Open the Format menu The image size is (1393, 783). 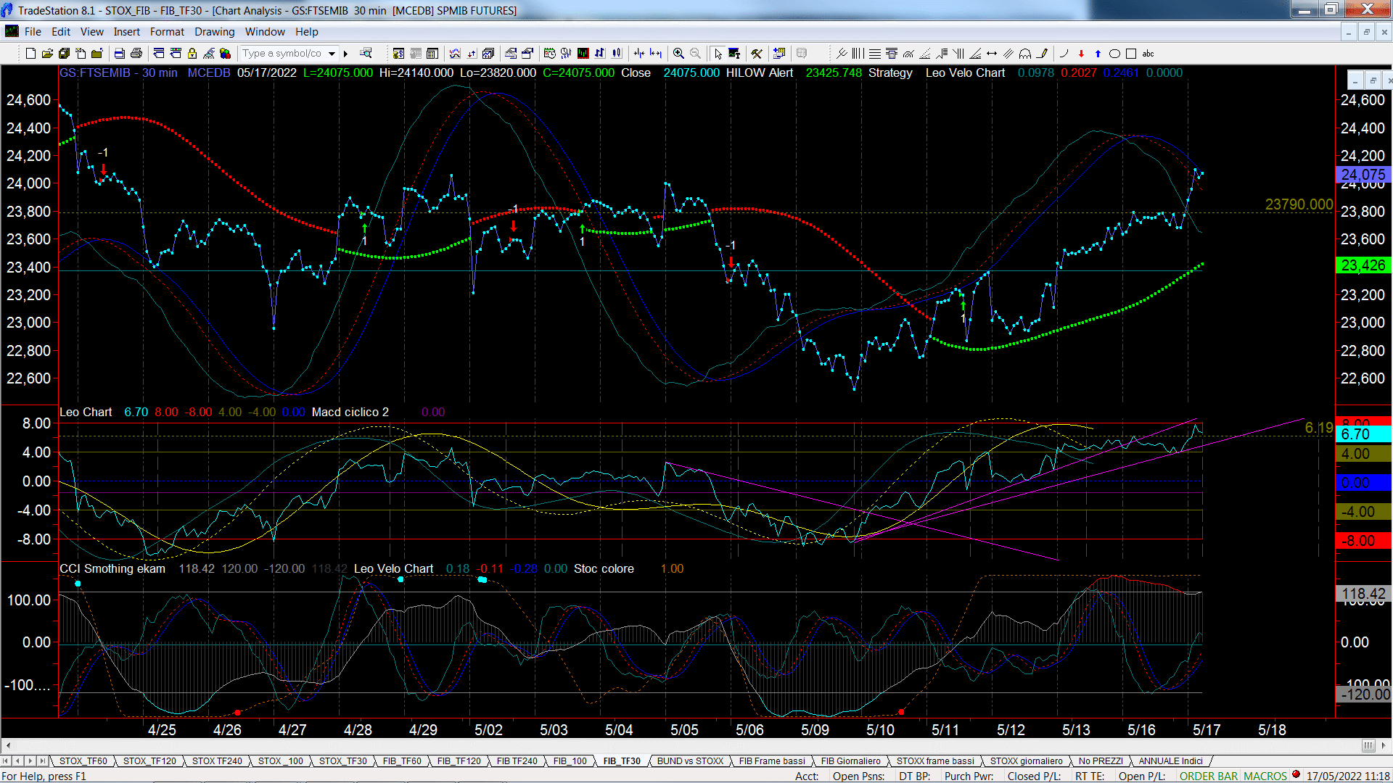pos(167,32)
